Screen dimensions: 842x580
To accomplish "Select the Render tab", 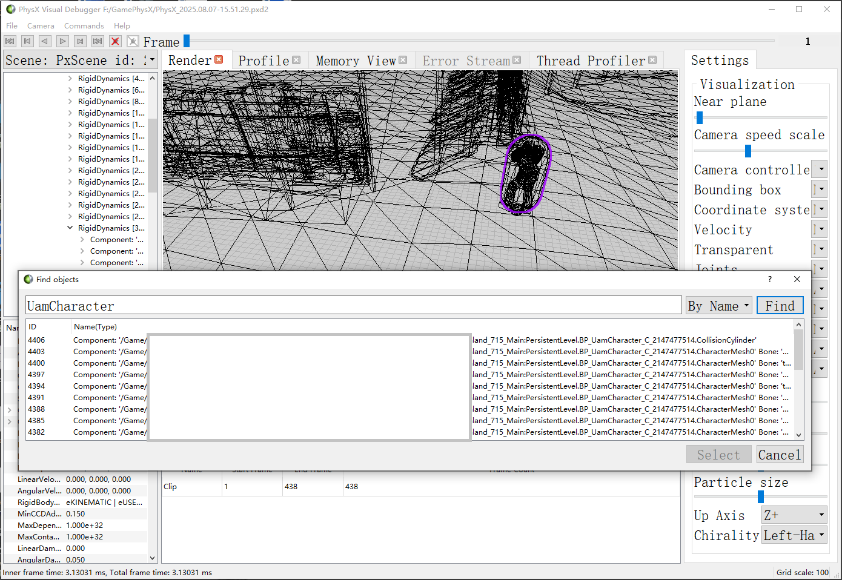I will click(x=190, y=60).
